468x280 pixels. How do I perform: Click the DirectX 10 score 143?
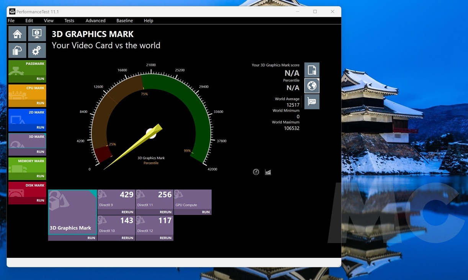click(x=126, y=221)
